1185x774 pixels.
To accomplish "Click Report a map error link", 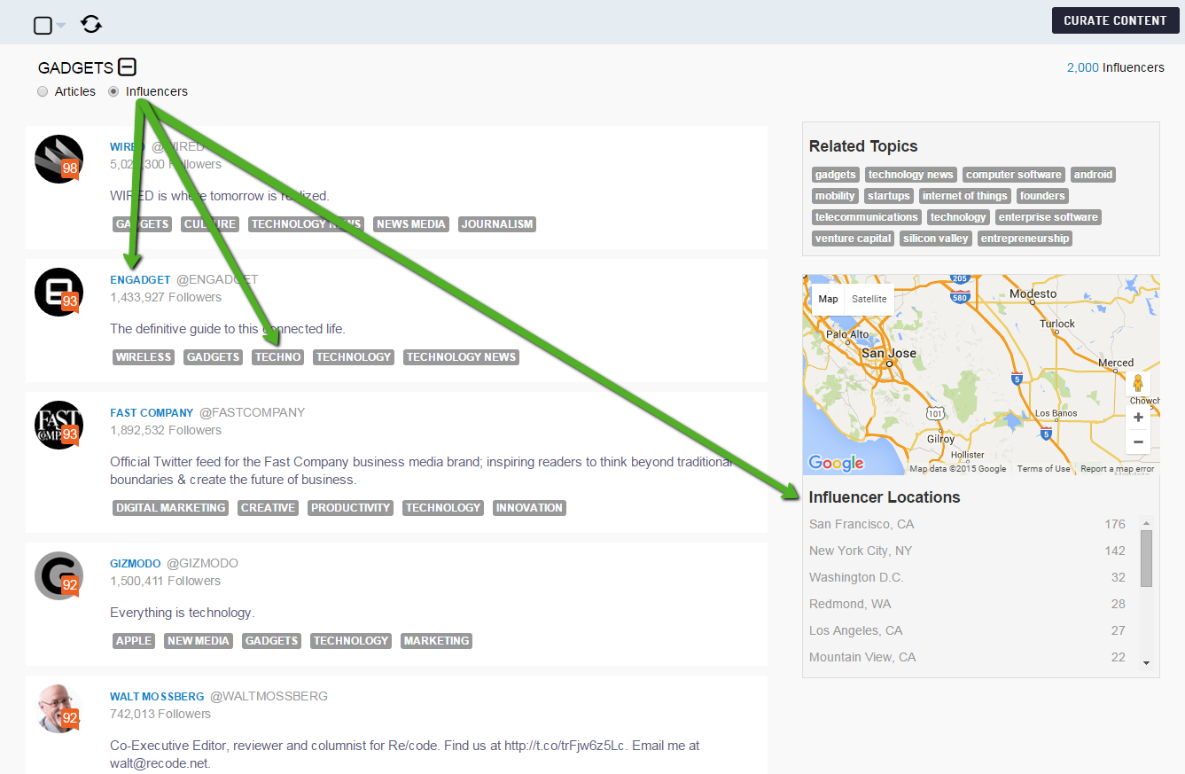I will [x=1117, y=469].
